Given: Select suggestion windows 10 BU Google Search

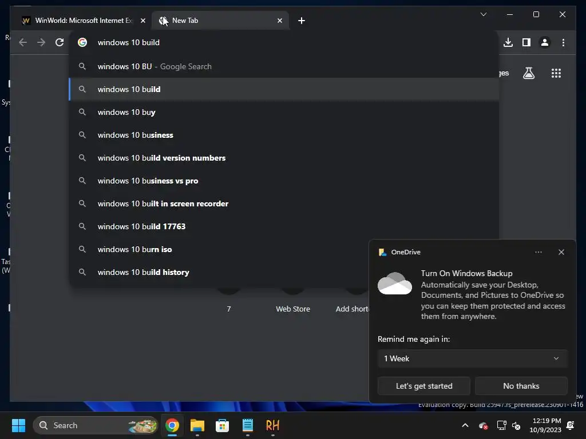Looking at the screenshot, I should coord(284,66).
